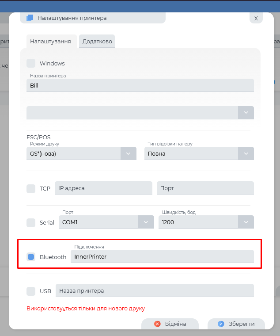Click the red cancel icon on Відміна
Viewport: 280px width, 336px height.
[157, 324]
